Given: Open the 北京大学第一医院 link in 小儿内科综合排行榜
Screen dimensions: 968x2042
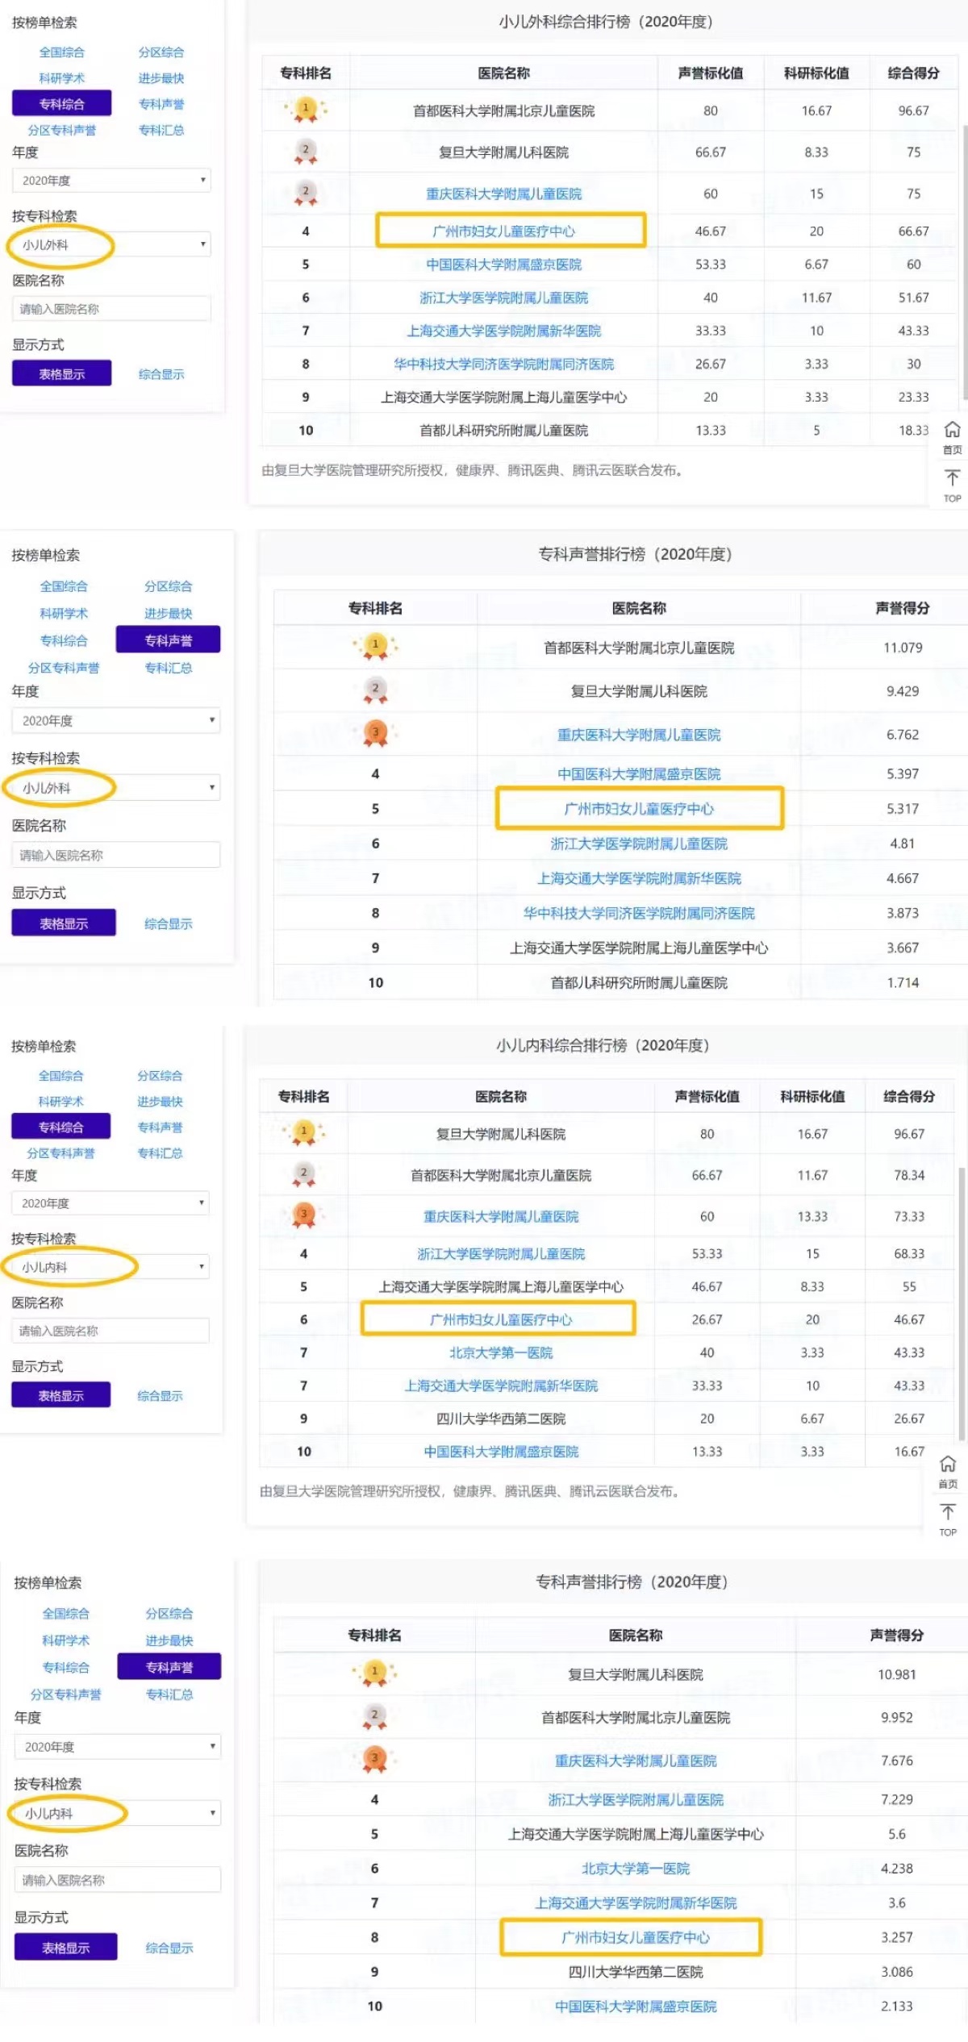Looking at the screenshot, I should coord(501,1352).
